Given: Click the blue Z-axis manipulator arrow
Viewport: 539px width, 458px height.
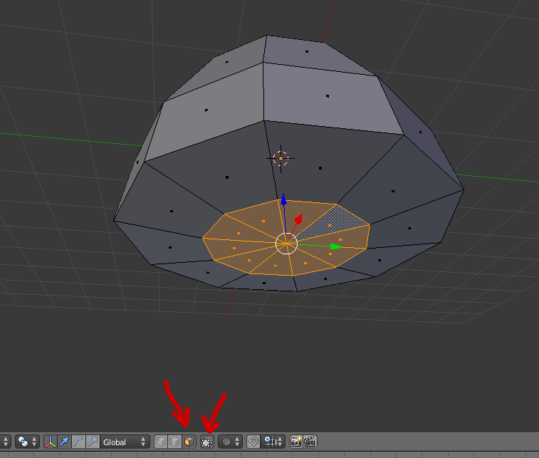Looking at the screenshot, I should point(283,199).
